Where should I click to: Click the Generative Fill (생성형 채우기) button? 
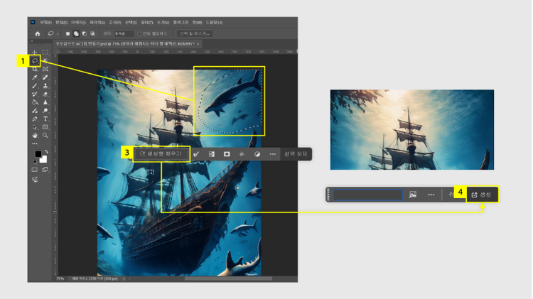coord(161,154)
